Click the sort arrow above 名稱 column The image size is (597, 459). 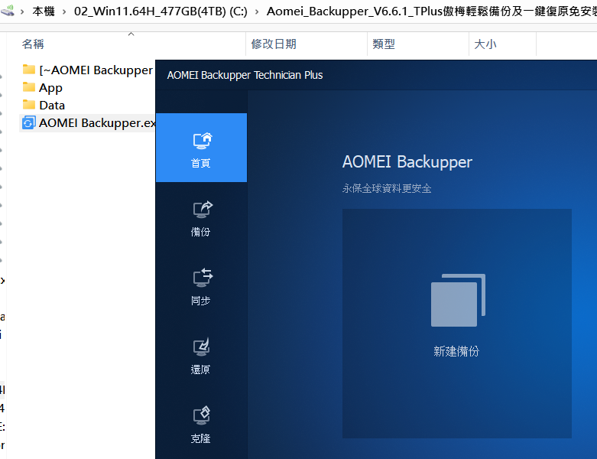click(131, 34)
